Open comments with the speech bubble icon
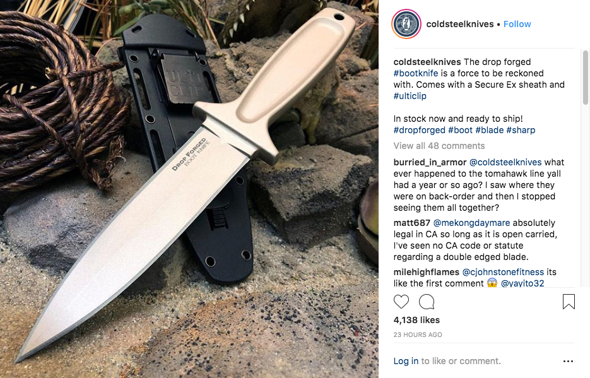The image size is (590, 378). tap(427, 302)
